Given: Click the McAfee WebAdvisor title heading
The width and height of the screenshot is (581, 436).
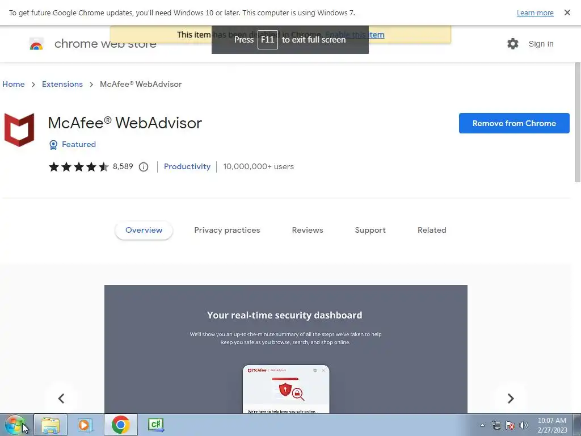Looking at the screenshot, I should tap(125, 123).
